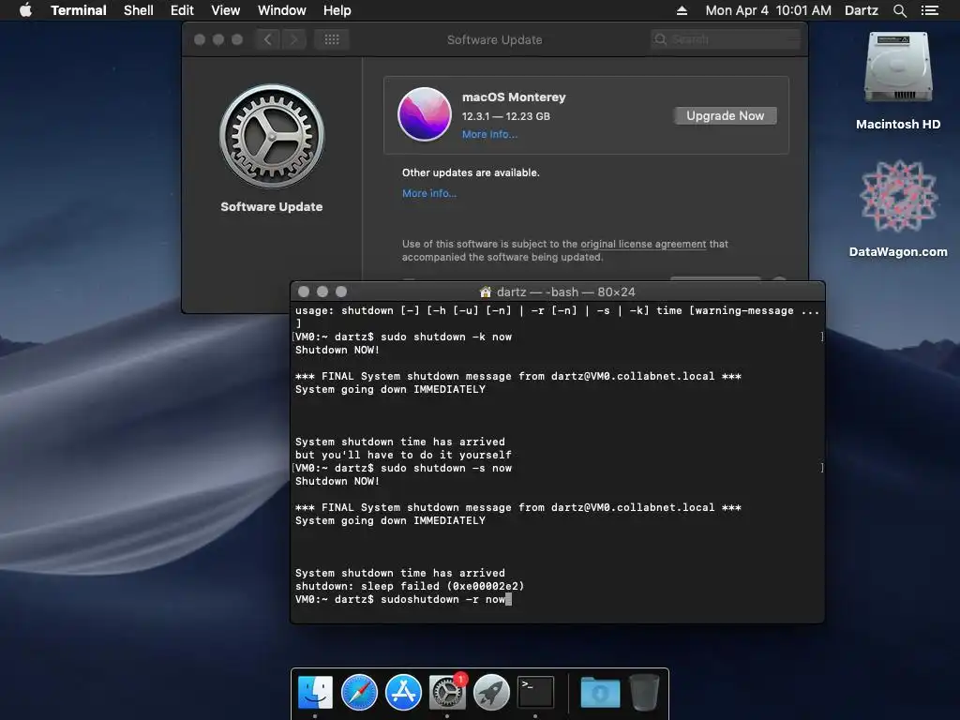Open More info link under Other updates
The image size is (960, 720).
tap(429, 193)
